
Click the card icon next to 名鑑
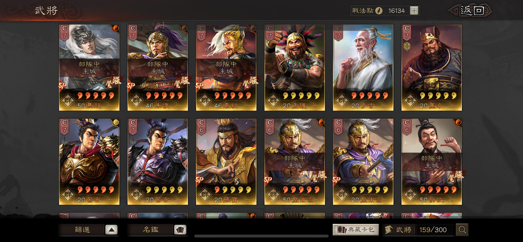(x=180, y=230)
